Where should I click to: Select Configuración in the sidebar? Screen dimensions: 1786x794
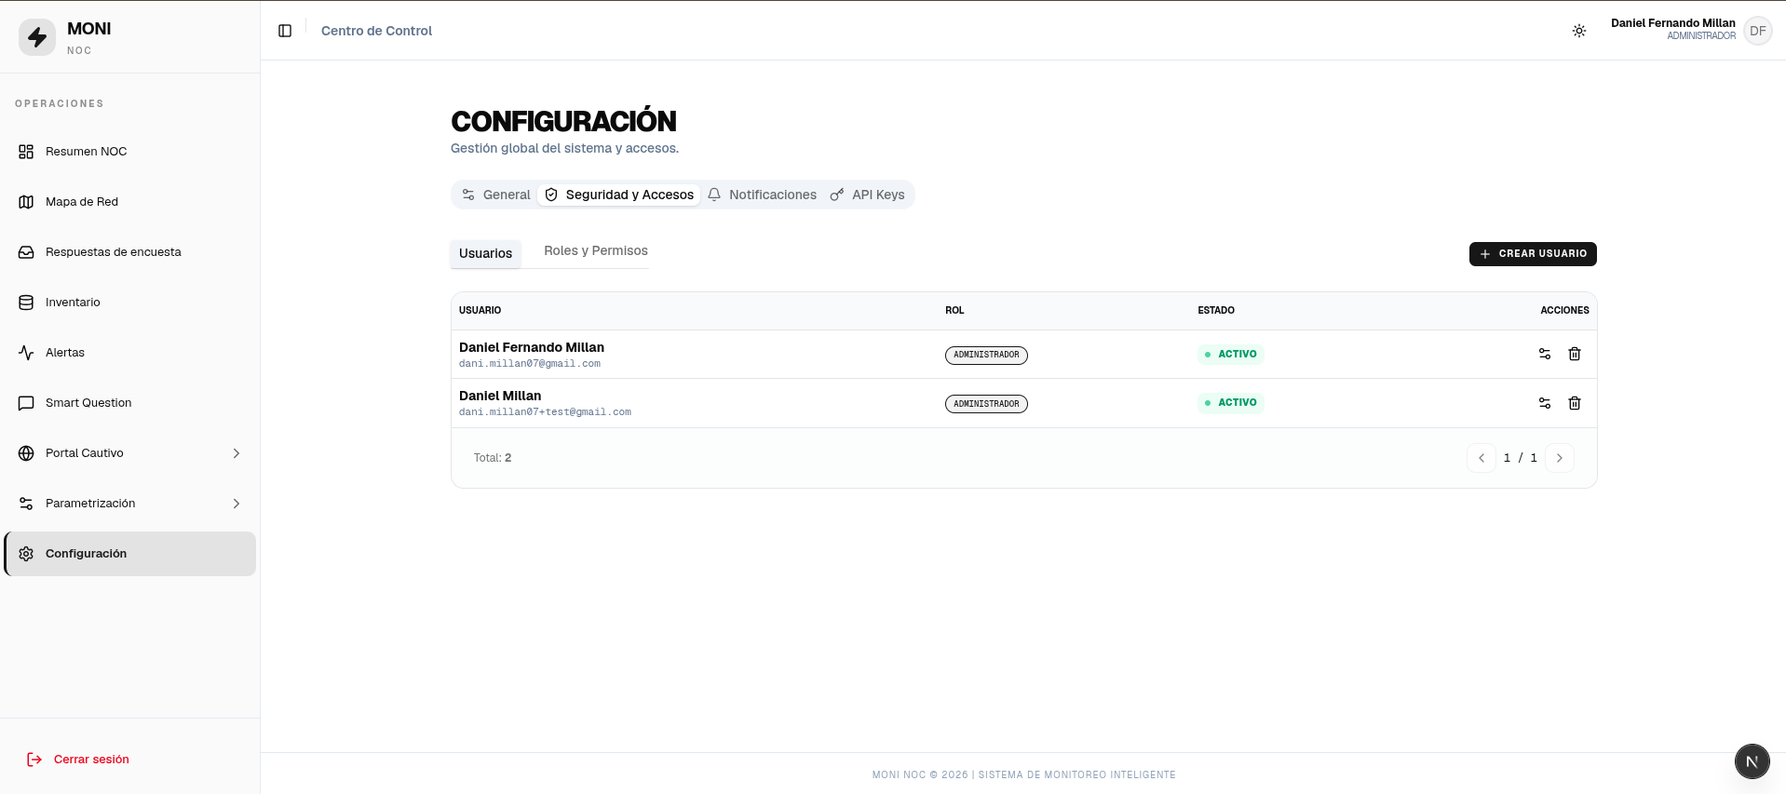click(x=130, y=554)
